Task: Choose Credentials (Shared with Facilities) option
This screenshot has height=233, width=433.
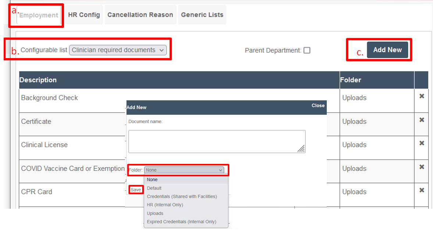Action: pyautogui.click(x=182, y=197)
